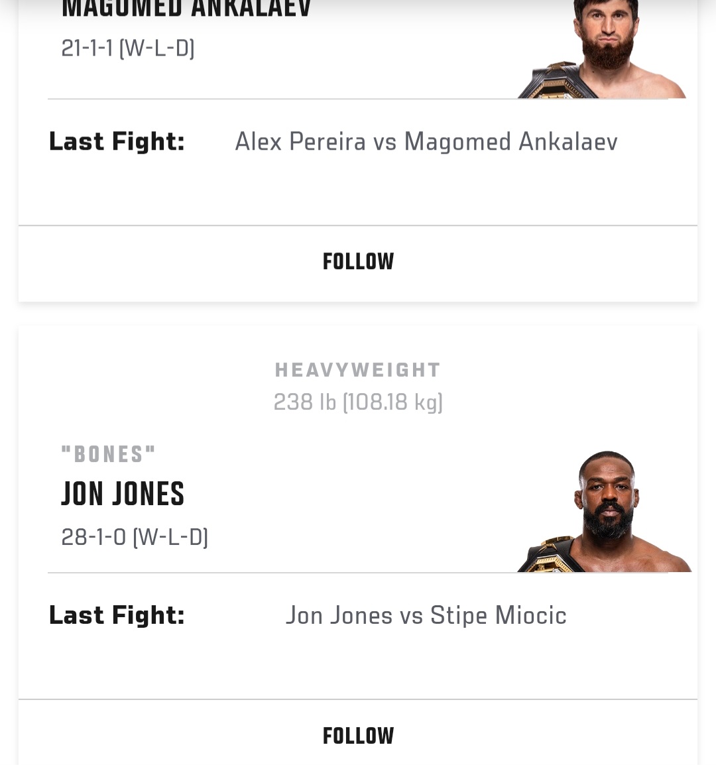716x765 pixels.
Task: Click the 238 lb weight text
Action: coord(305,402)
